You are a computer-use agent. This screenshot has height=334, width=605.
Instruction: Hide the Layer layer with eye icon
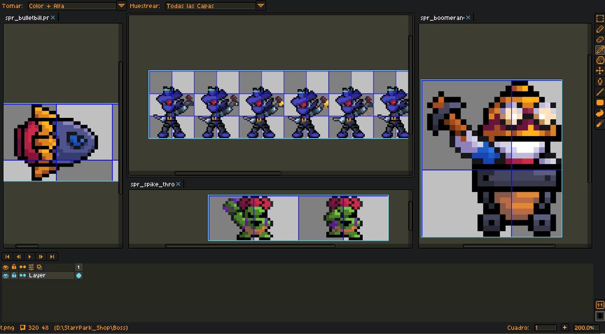(x=6, y=276)
